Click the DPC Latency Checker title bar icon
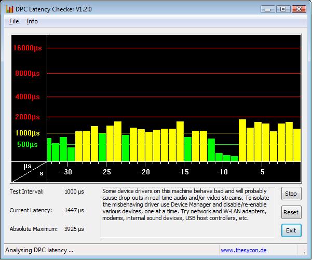The width and height of the screenshot is (312, 260). 9,9
